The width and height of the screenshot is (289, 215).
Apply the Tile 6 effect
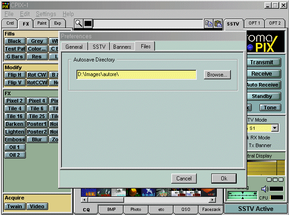pyautogui.click(x=37, y=108)
